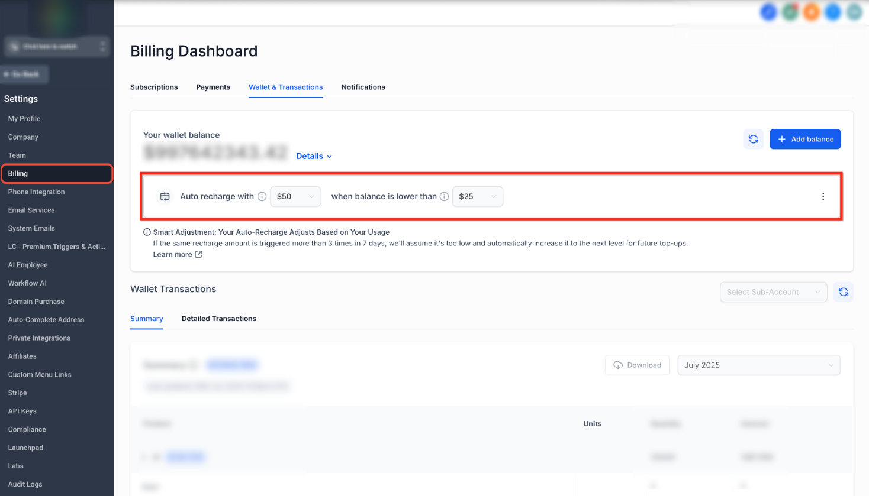
Task: Switch to the Subscriptions tab
Action: point(154,87)
